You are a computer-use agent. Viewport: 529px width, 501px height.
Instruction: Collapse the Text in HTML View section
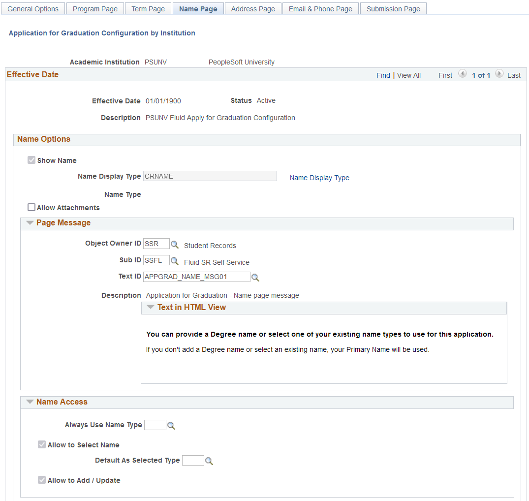click(151, 307)
